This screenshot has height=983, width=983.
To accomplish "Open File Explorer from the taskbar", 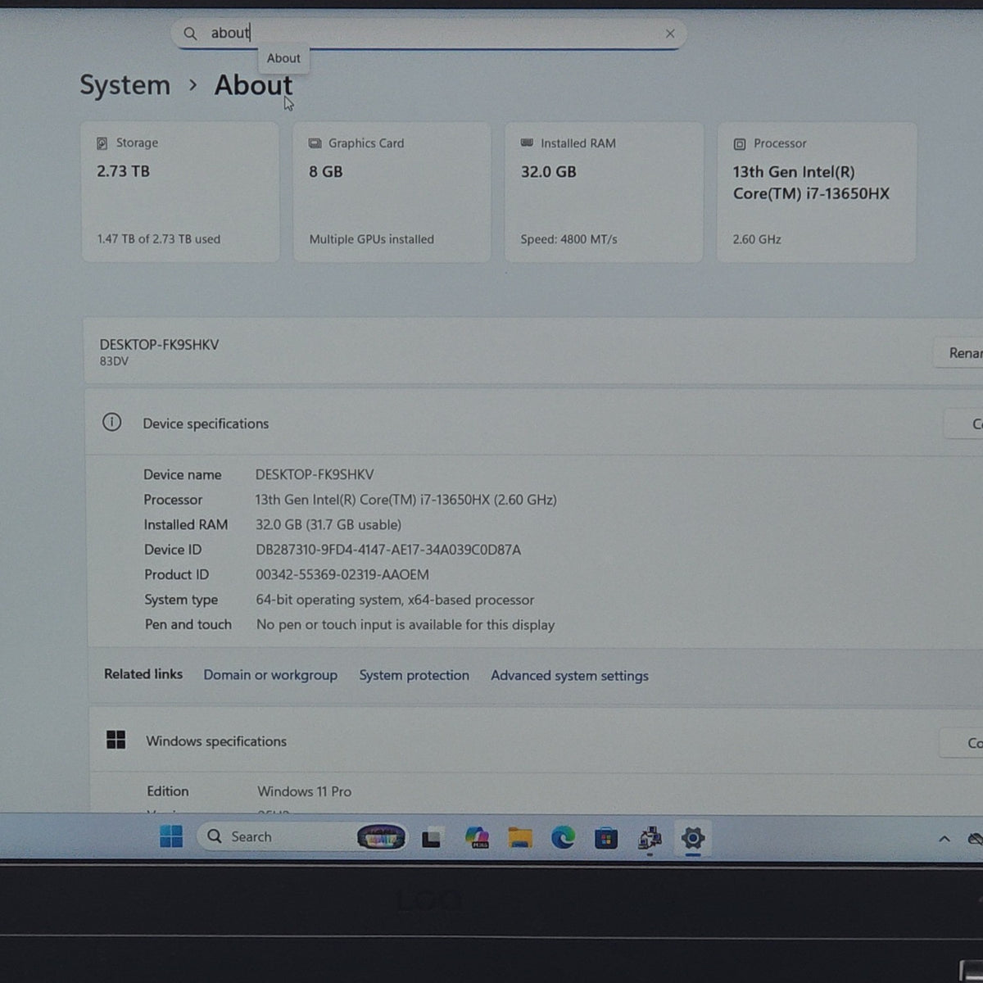I will pos(519,837).
